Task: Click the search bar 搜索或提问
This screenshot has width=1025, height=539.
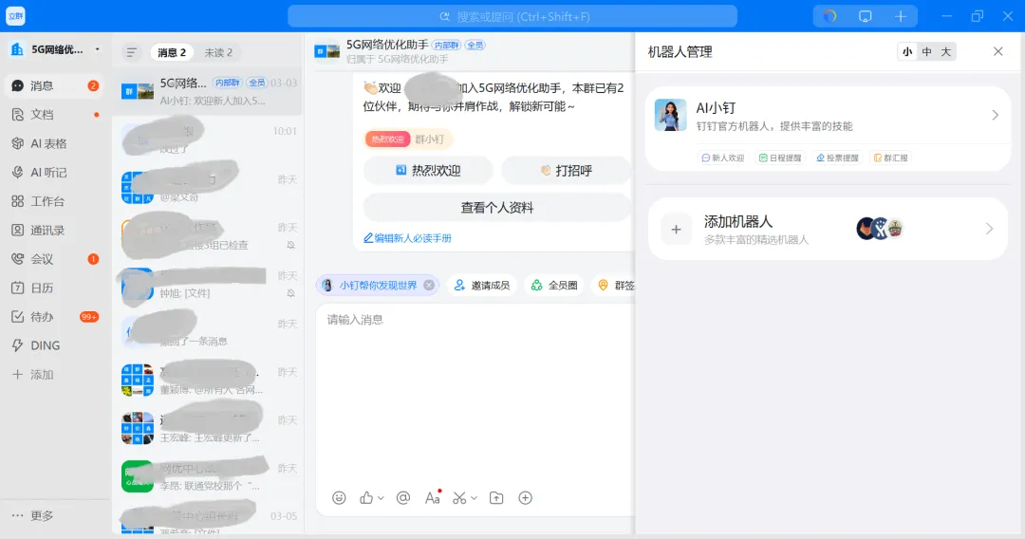Action: 512,16
